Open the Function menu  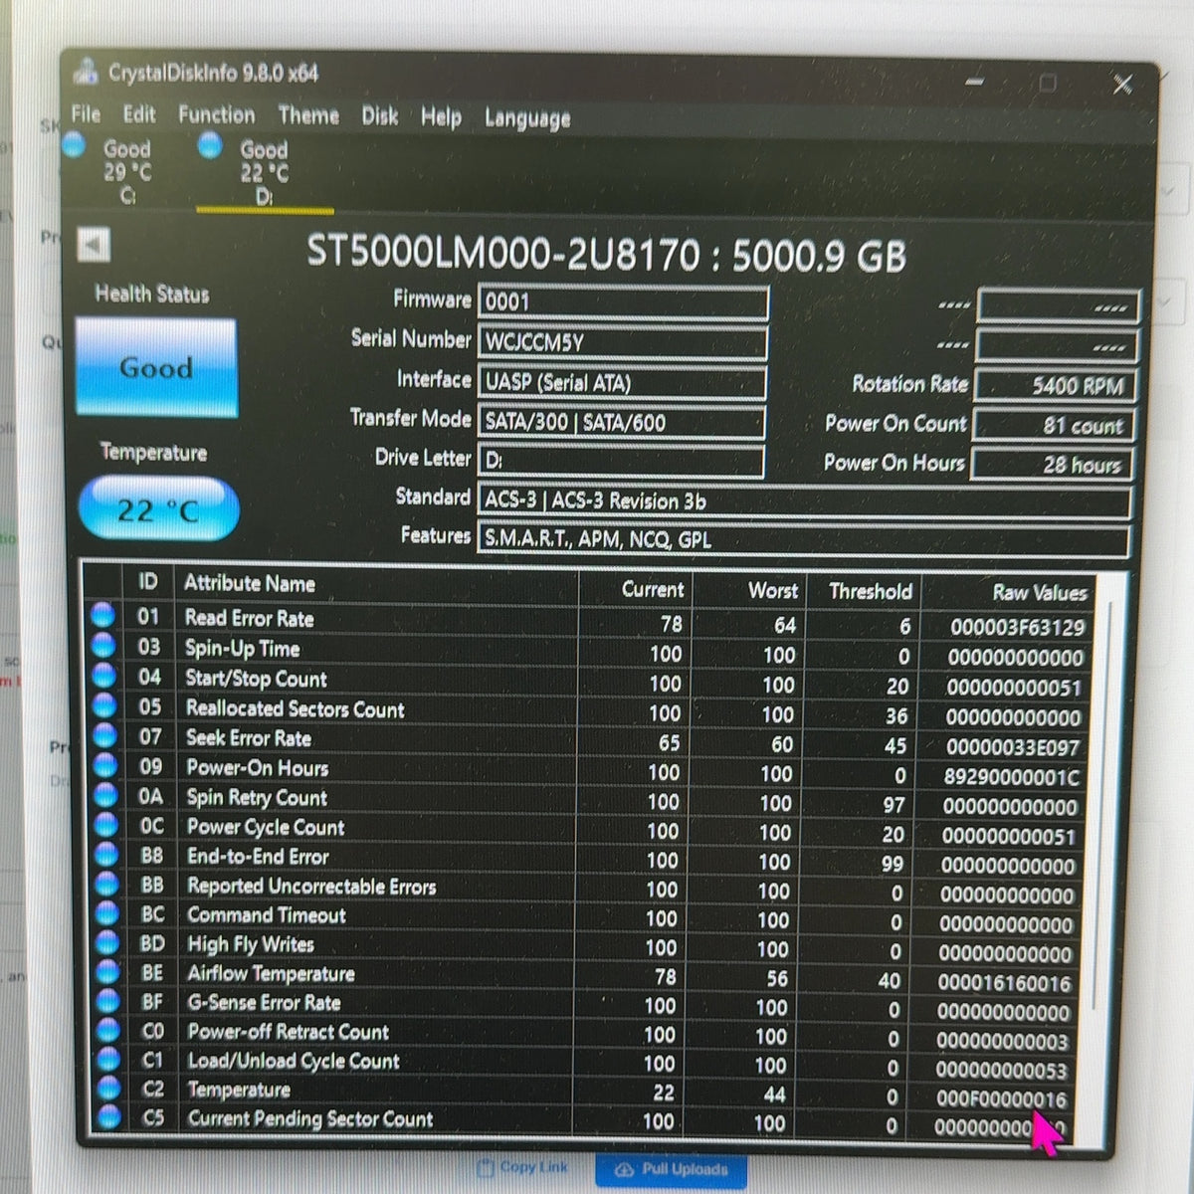pyautogui.click(x=216, y=115)
